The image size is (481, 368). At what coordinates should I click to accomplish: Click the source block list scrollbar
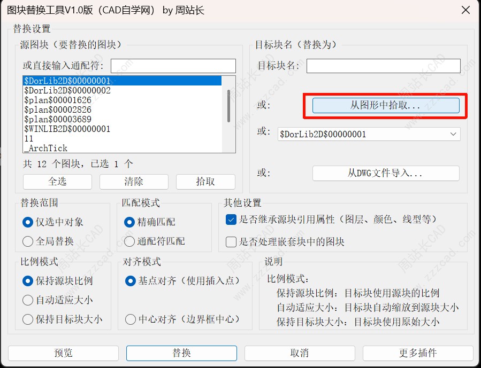click(x=228, y=107)
